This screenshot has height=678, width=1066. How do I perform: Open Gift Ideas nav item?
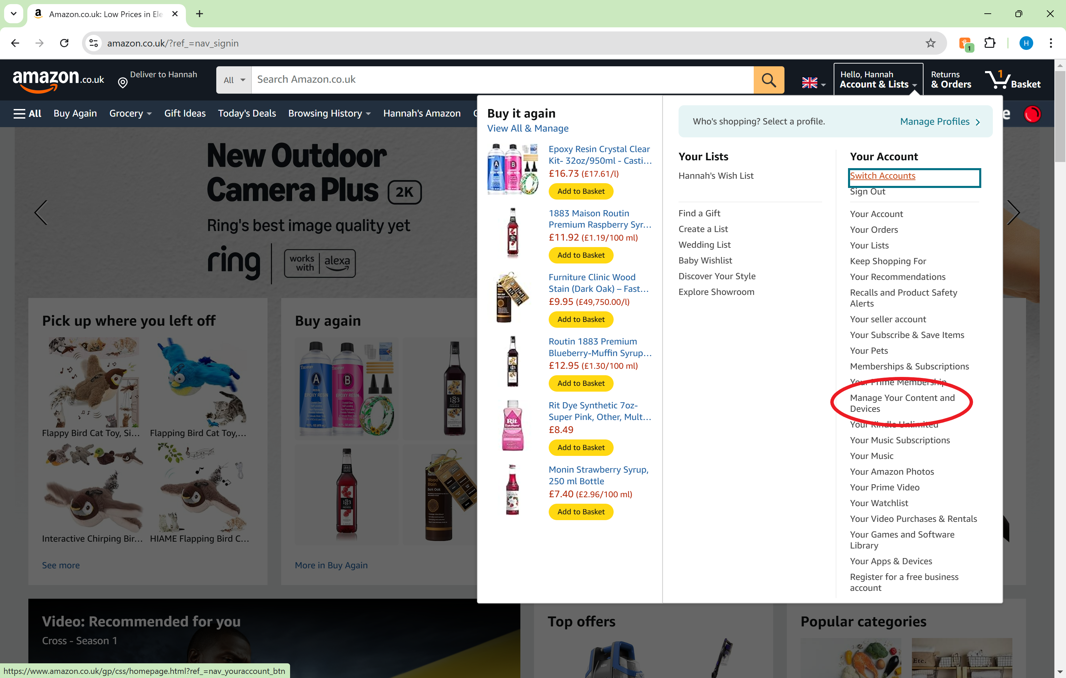click(x=184, y=113)
